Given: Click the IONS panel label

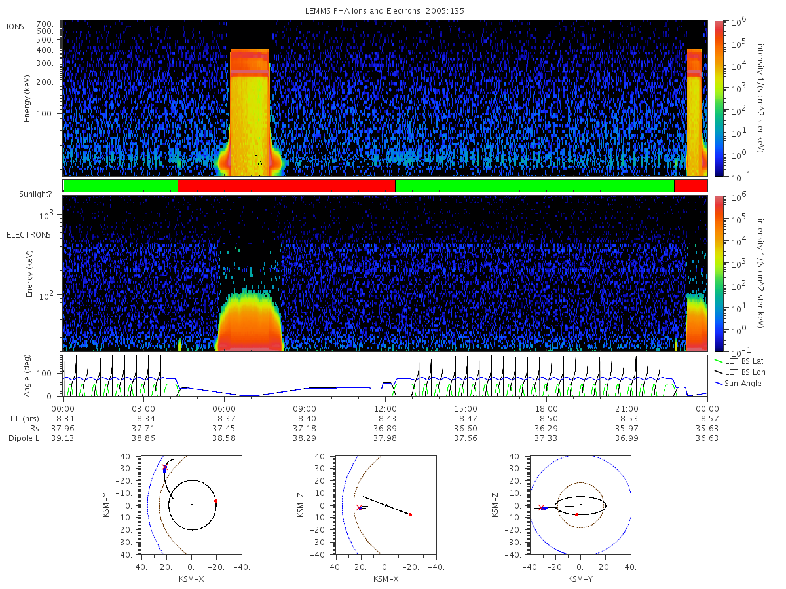Looking at the screenshot, I should coord(15,27).
